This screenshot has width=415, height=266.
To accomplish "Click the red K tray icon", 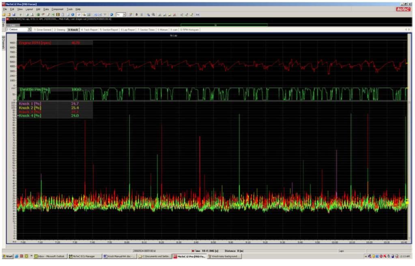I will 385,257.
